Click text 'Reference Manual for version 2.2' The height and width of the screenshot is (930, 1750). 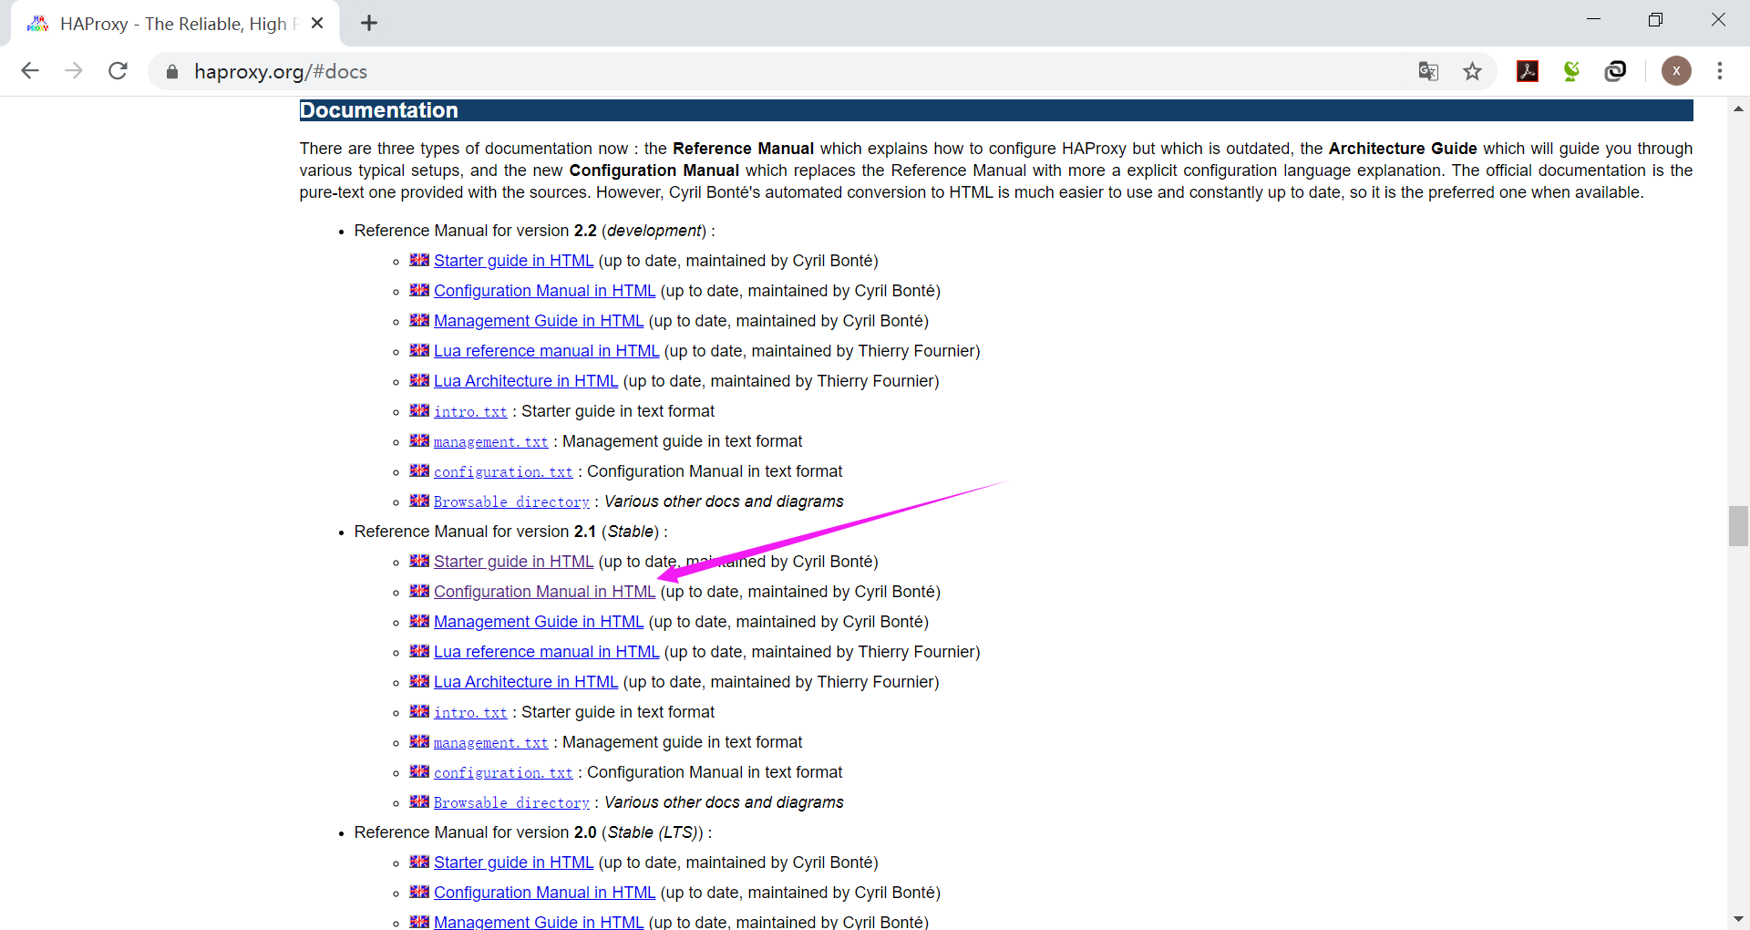click(x=475, y=231)
